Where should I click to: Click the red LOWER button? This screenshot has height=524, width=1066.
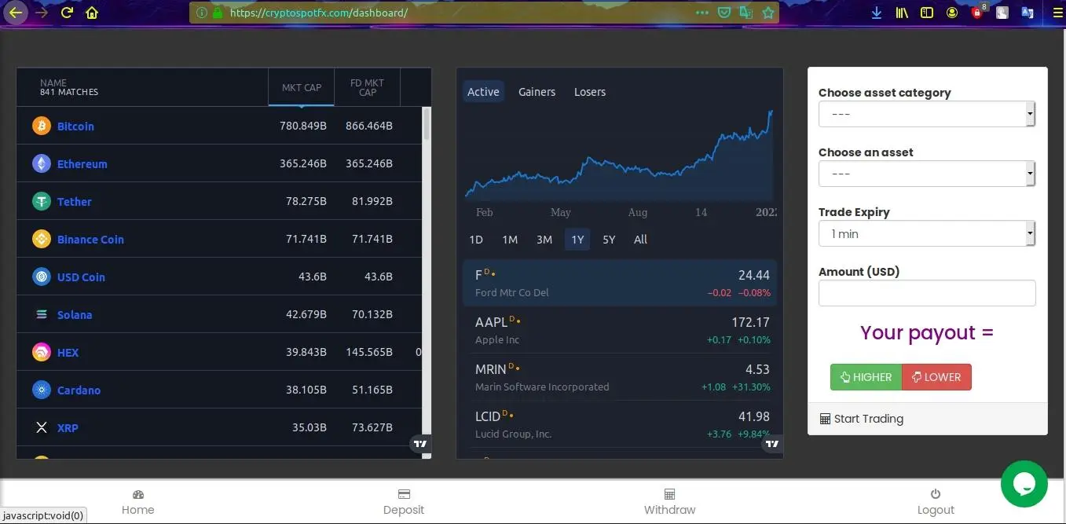(x=936, y=377)
